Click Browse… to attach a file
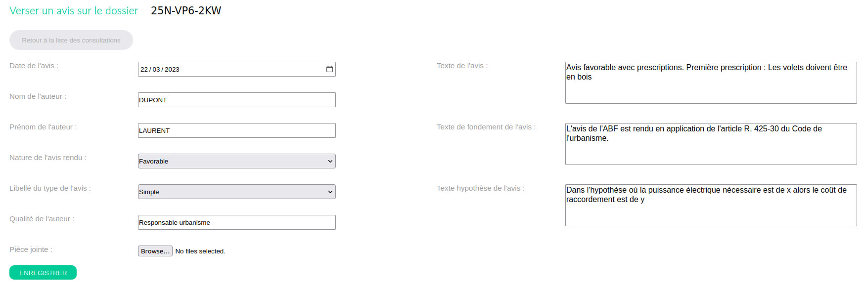The height and width of the screenshot is (288, 863). pos(155,251)
